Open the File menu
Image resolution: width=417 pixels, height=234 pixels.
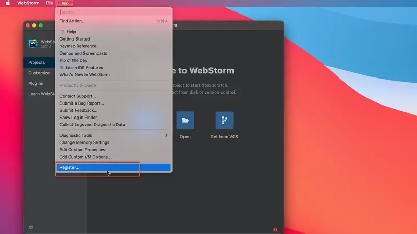pos(49,3)
